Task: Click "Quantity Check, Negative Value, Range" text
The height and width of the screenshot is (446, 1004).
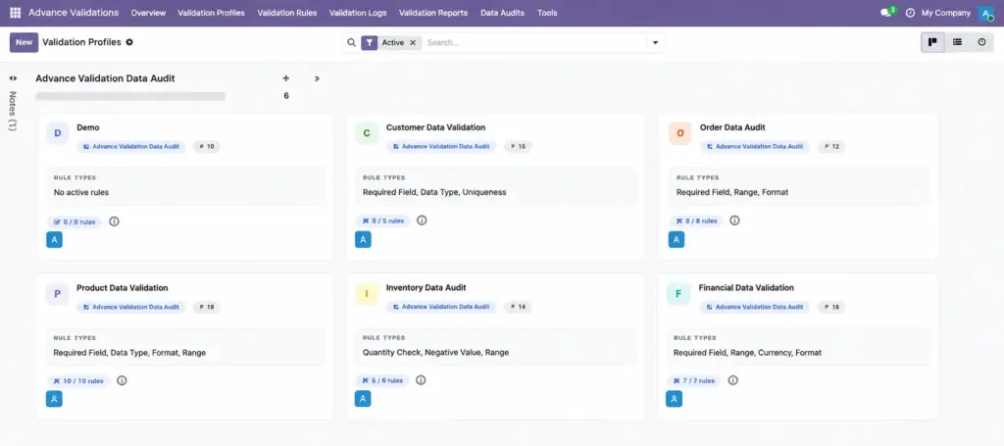Action: coord(435,353)
